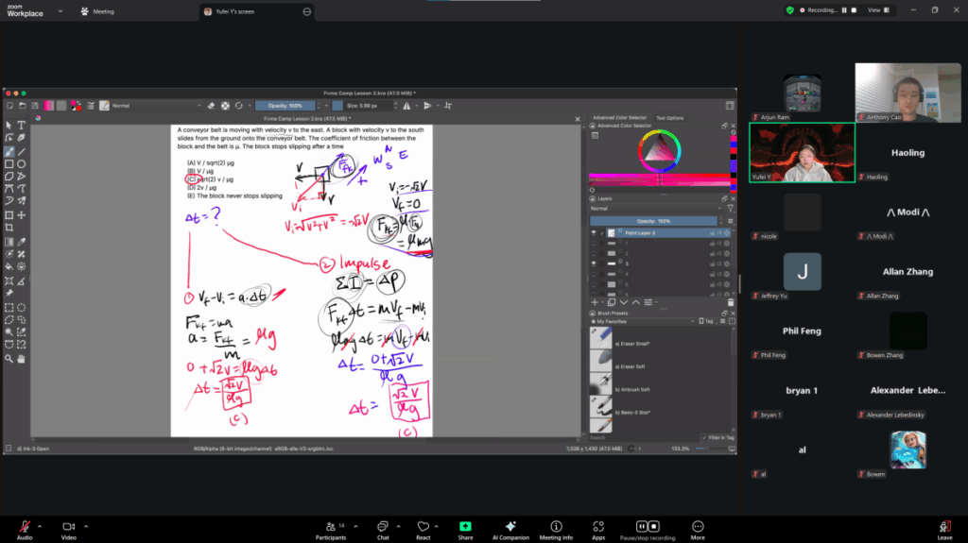The width and height of the screenshot is (968, 543).
Task: Toggle visibility of Paint Layer 2
Action: click(594, 232)
